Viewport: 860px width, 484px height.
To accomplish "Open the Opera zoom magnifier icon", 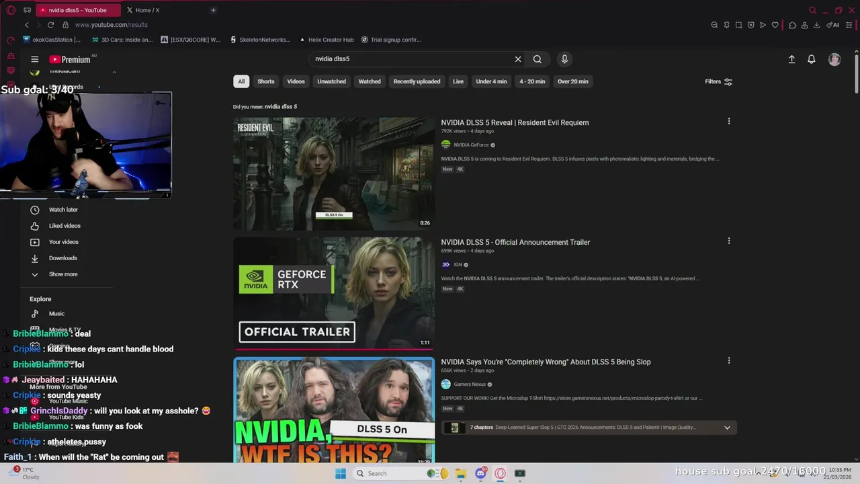I will 714,25.
